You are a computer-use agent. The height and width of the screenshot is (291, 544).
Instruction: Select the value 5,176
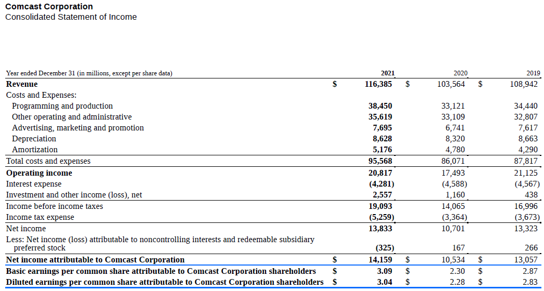pyautogui.click(x=382, y=150)
